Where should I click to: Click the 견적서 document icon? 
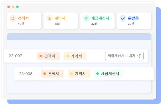coord(13,18)
